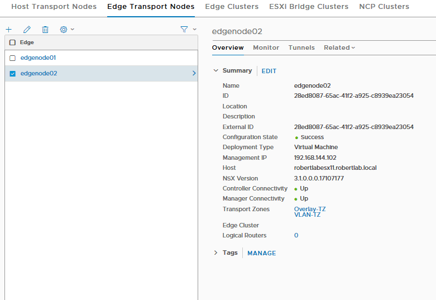Open the gear actions menu
Screen dimensions: 436x300
(66, 30)
